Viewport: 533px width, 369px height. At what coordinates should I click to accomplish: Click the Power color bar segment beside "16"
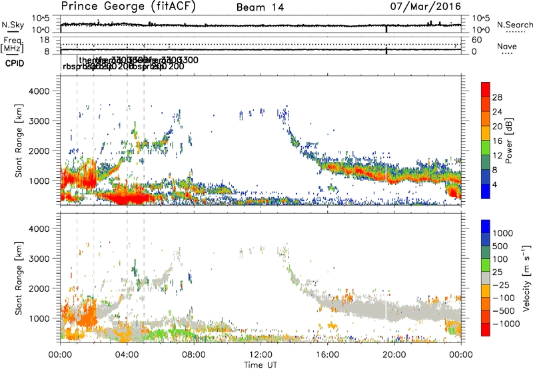coord(486,133)
